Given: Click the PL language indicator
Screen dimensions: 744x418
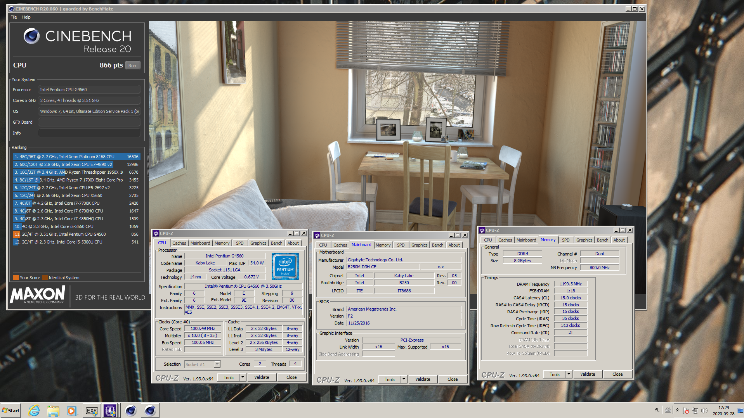Looking at the screenshot, I should click(x=657, y=410).
